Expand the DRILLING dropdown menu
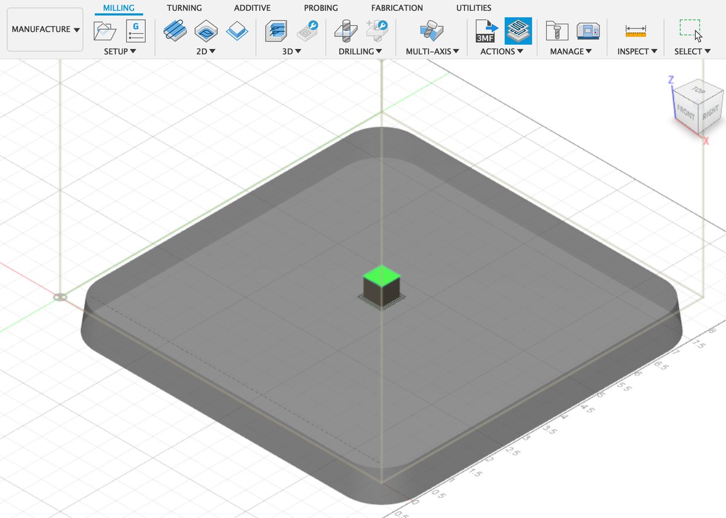Screen dimensions: 726x518 coord(360,51)
